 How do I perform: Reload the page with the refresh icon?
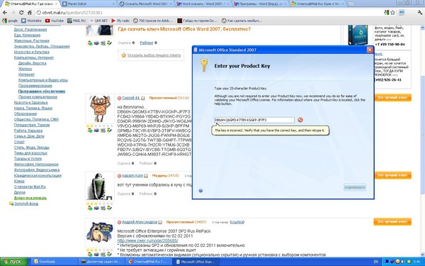[21, 13]
